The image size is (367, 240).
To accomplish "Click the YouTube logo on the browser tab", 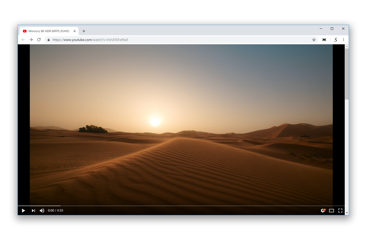I will [24, 31].
